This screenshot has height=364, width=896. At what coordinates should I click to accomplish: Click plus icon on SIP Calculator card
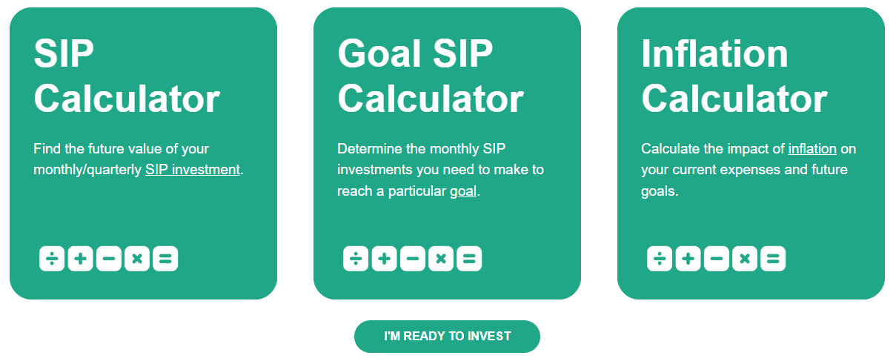pos(80,259)
